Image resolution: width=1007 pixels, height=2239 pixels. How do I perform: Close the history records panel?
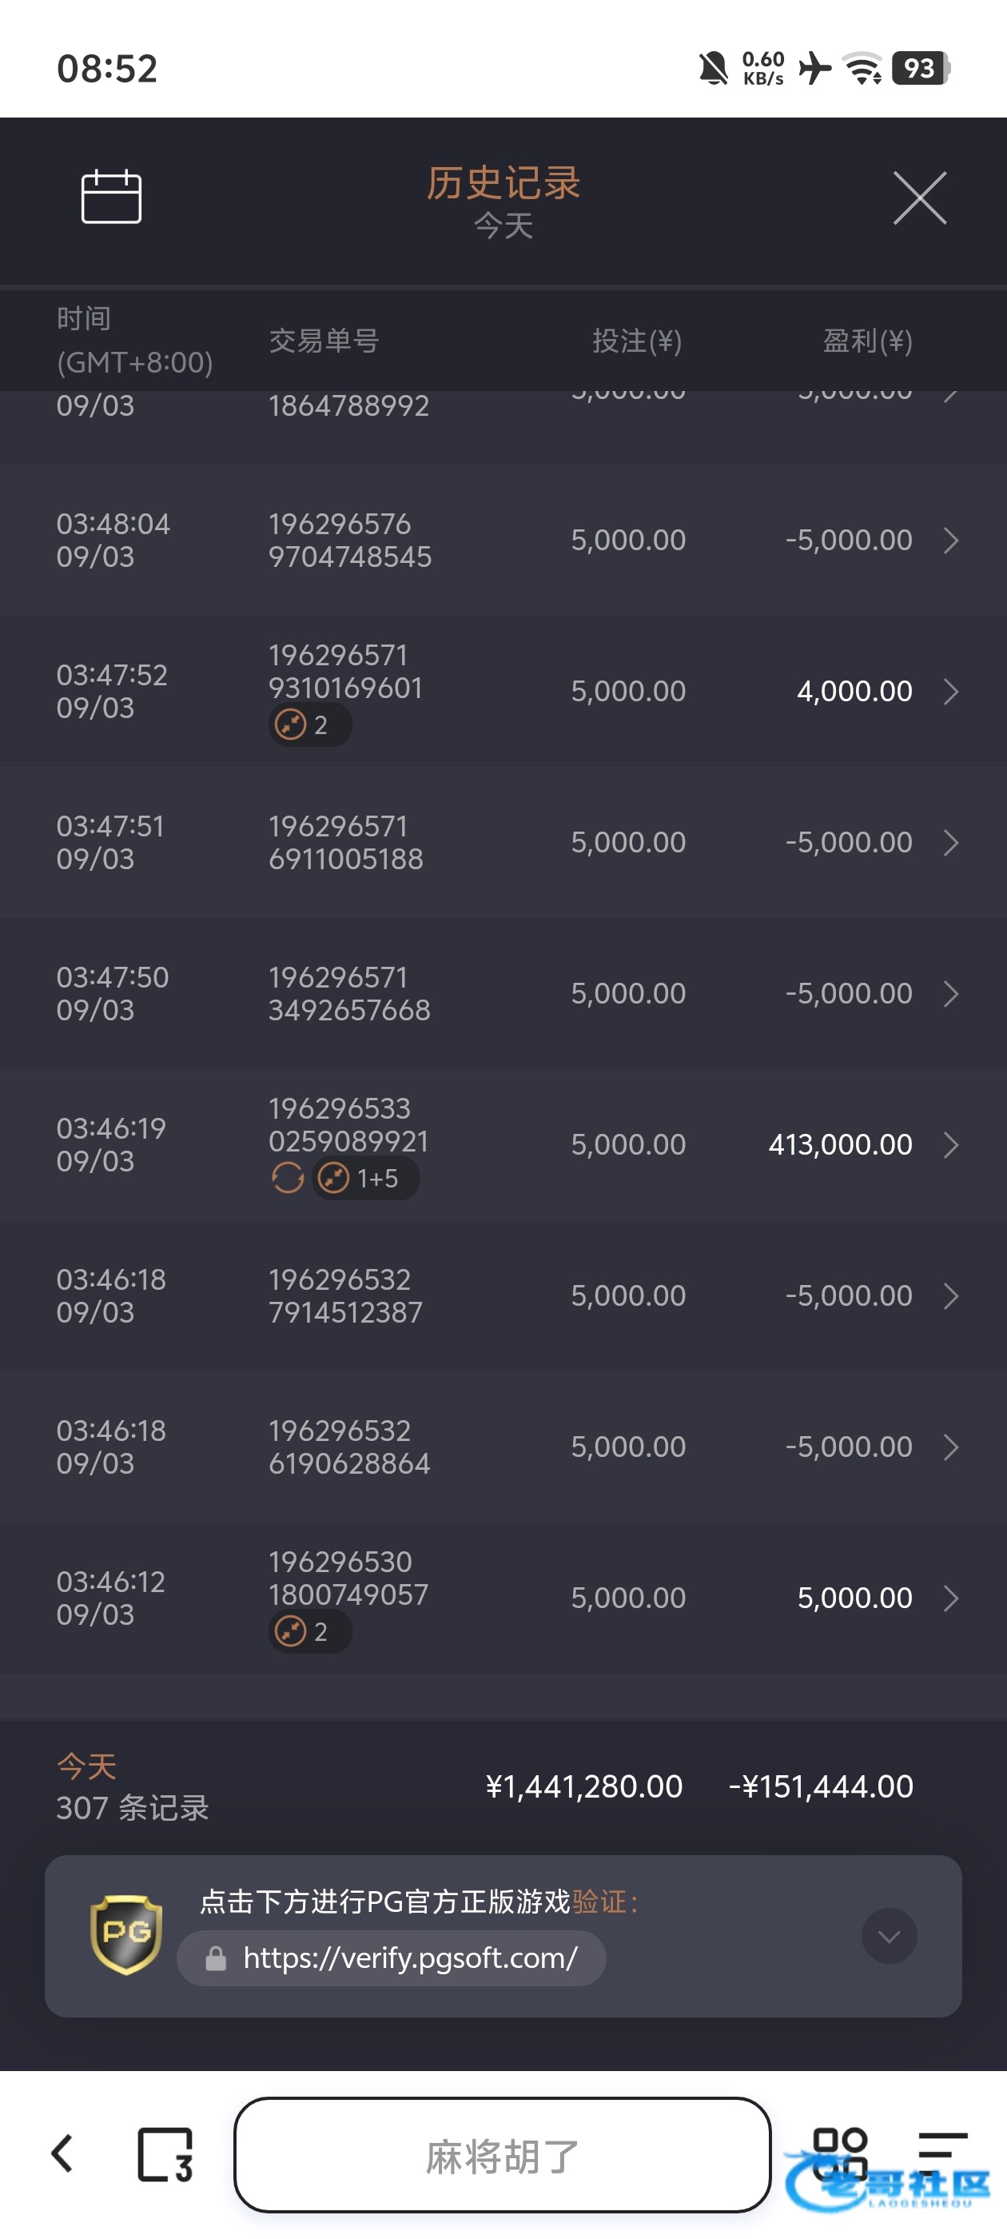[919, 198]
